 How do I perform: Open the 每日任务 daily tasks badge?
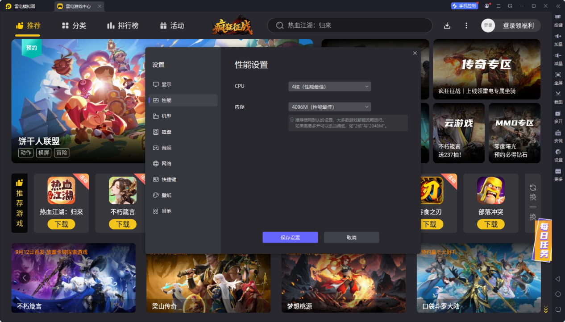543,239
